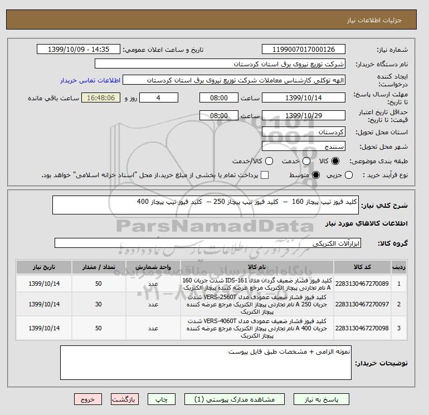Click the remaining days field showing 4

pyautogui.click(x=159, y=97)
